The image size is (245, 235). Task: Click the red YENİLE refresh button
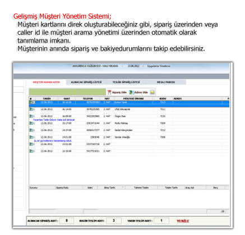(x=183, y=221)
